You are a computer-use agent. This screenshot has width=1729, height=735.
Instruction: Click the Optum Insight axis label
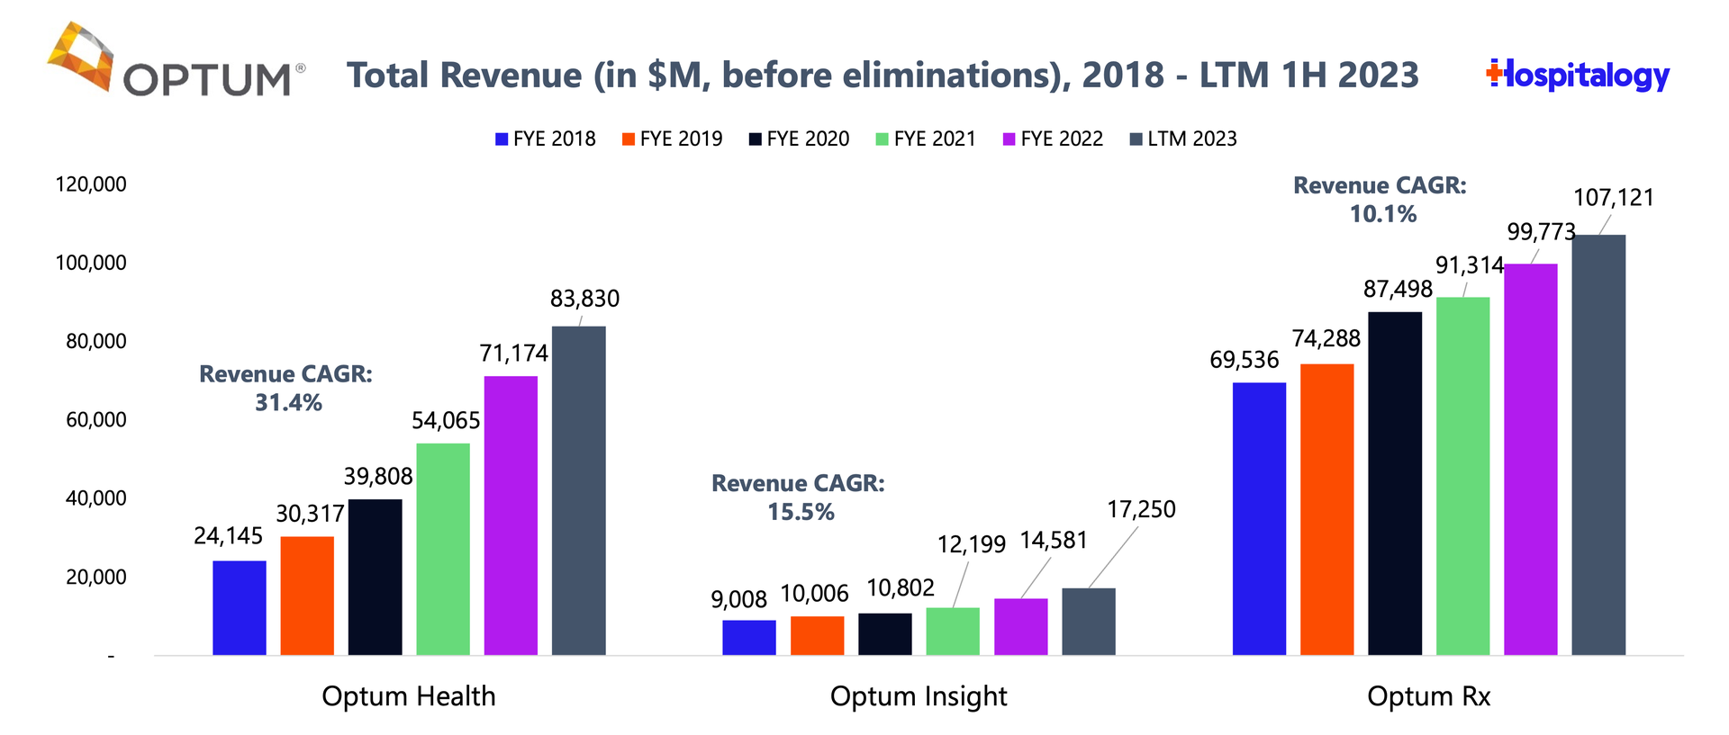(x=919, y=696)
